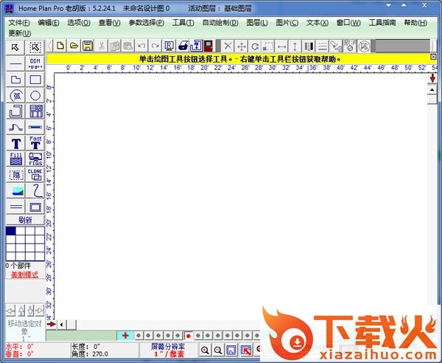Select the arrow pointer tool
This screenshot has height=363, width=442.
pyautogui.click(x=15, y=47)
